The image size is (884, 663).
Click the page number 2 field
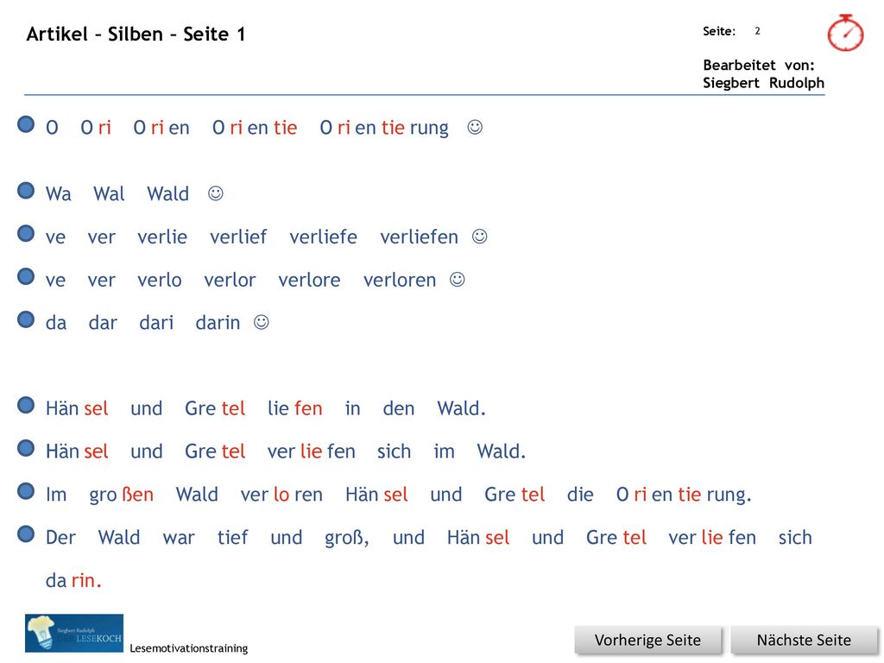click(757, 31)
